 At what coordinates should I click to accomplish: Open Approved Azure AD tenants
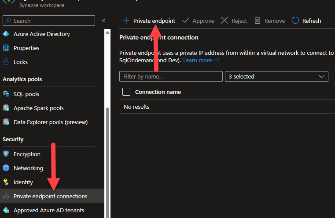pyautogui.click(x=49, y=210)
